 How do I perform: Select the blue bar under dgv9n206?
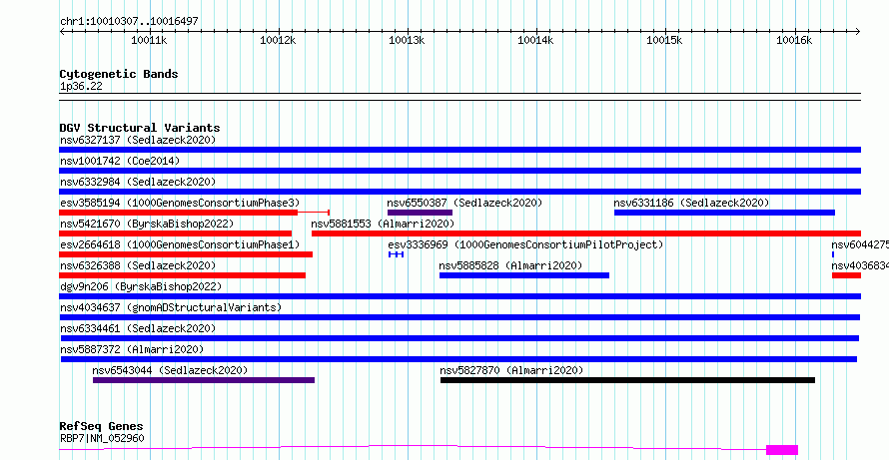(x=459, y=296)
